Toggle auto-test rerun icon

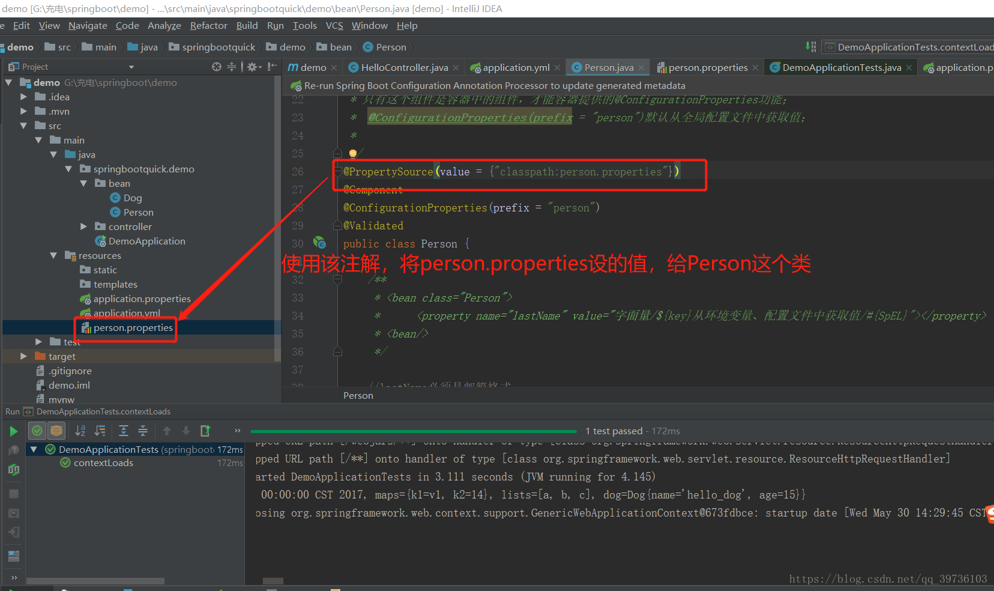[x=13, y=470]
